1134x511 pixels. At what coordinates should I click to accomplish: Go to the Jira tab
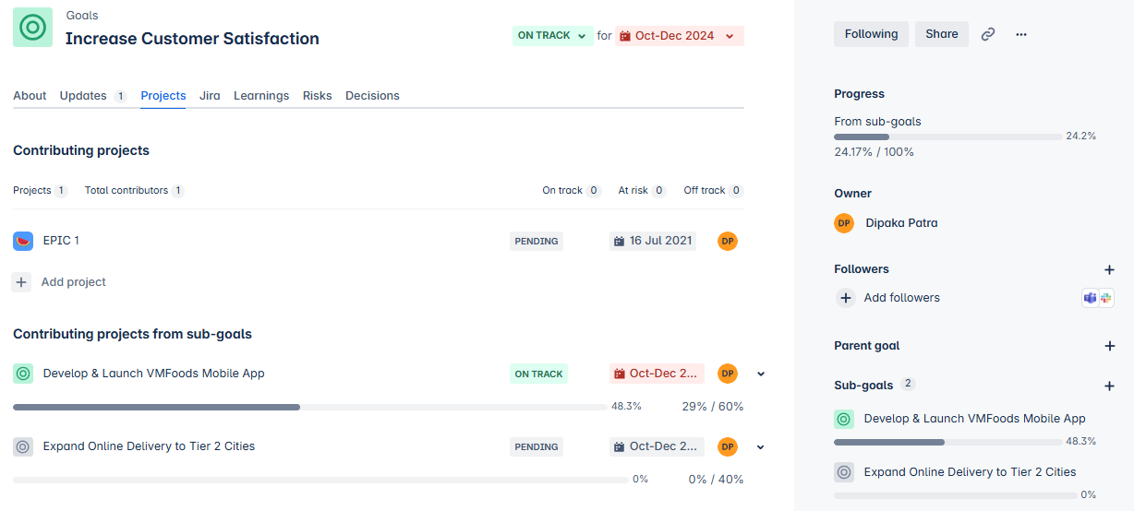[210, 96]
